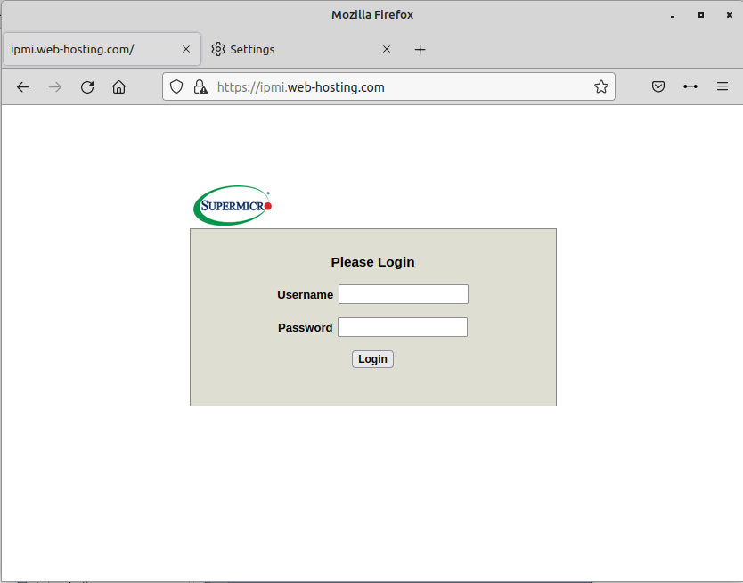Open the Firefox hamburger menu
This screenshot has width=743, height=583.
(723, 86)
